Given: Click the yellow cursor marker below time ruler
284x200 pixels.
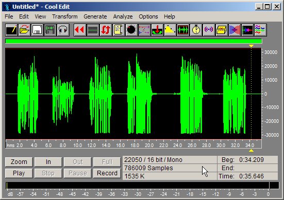Looking at the screenshot, I should pos(251,151).
